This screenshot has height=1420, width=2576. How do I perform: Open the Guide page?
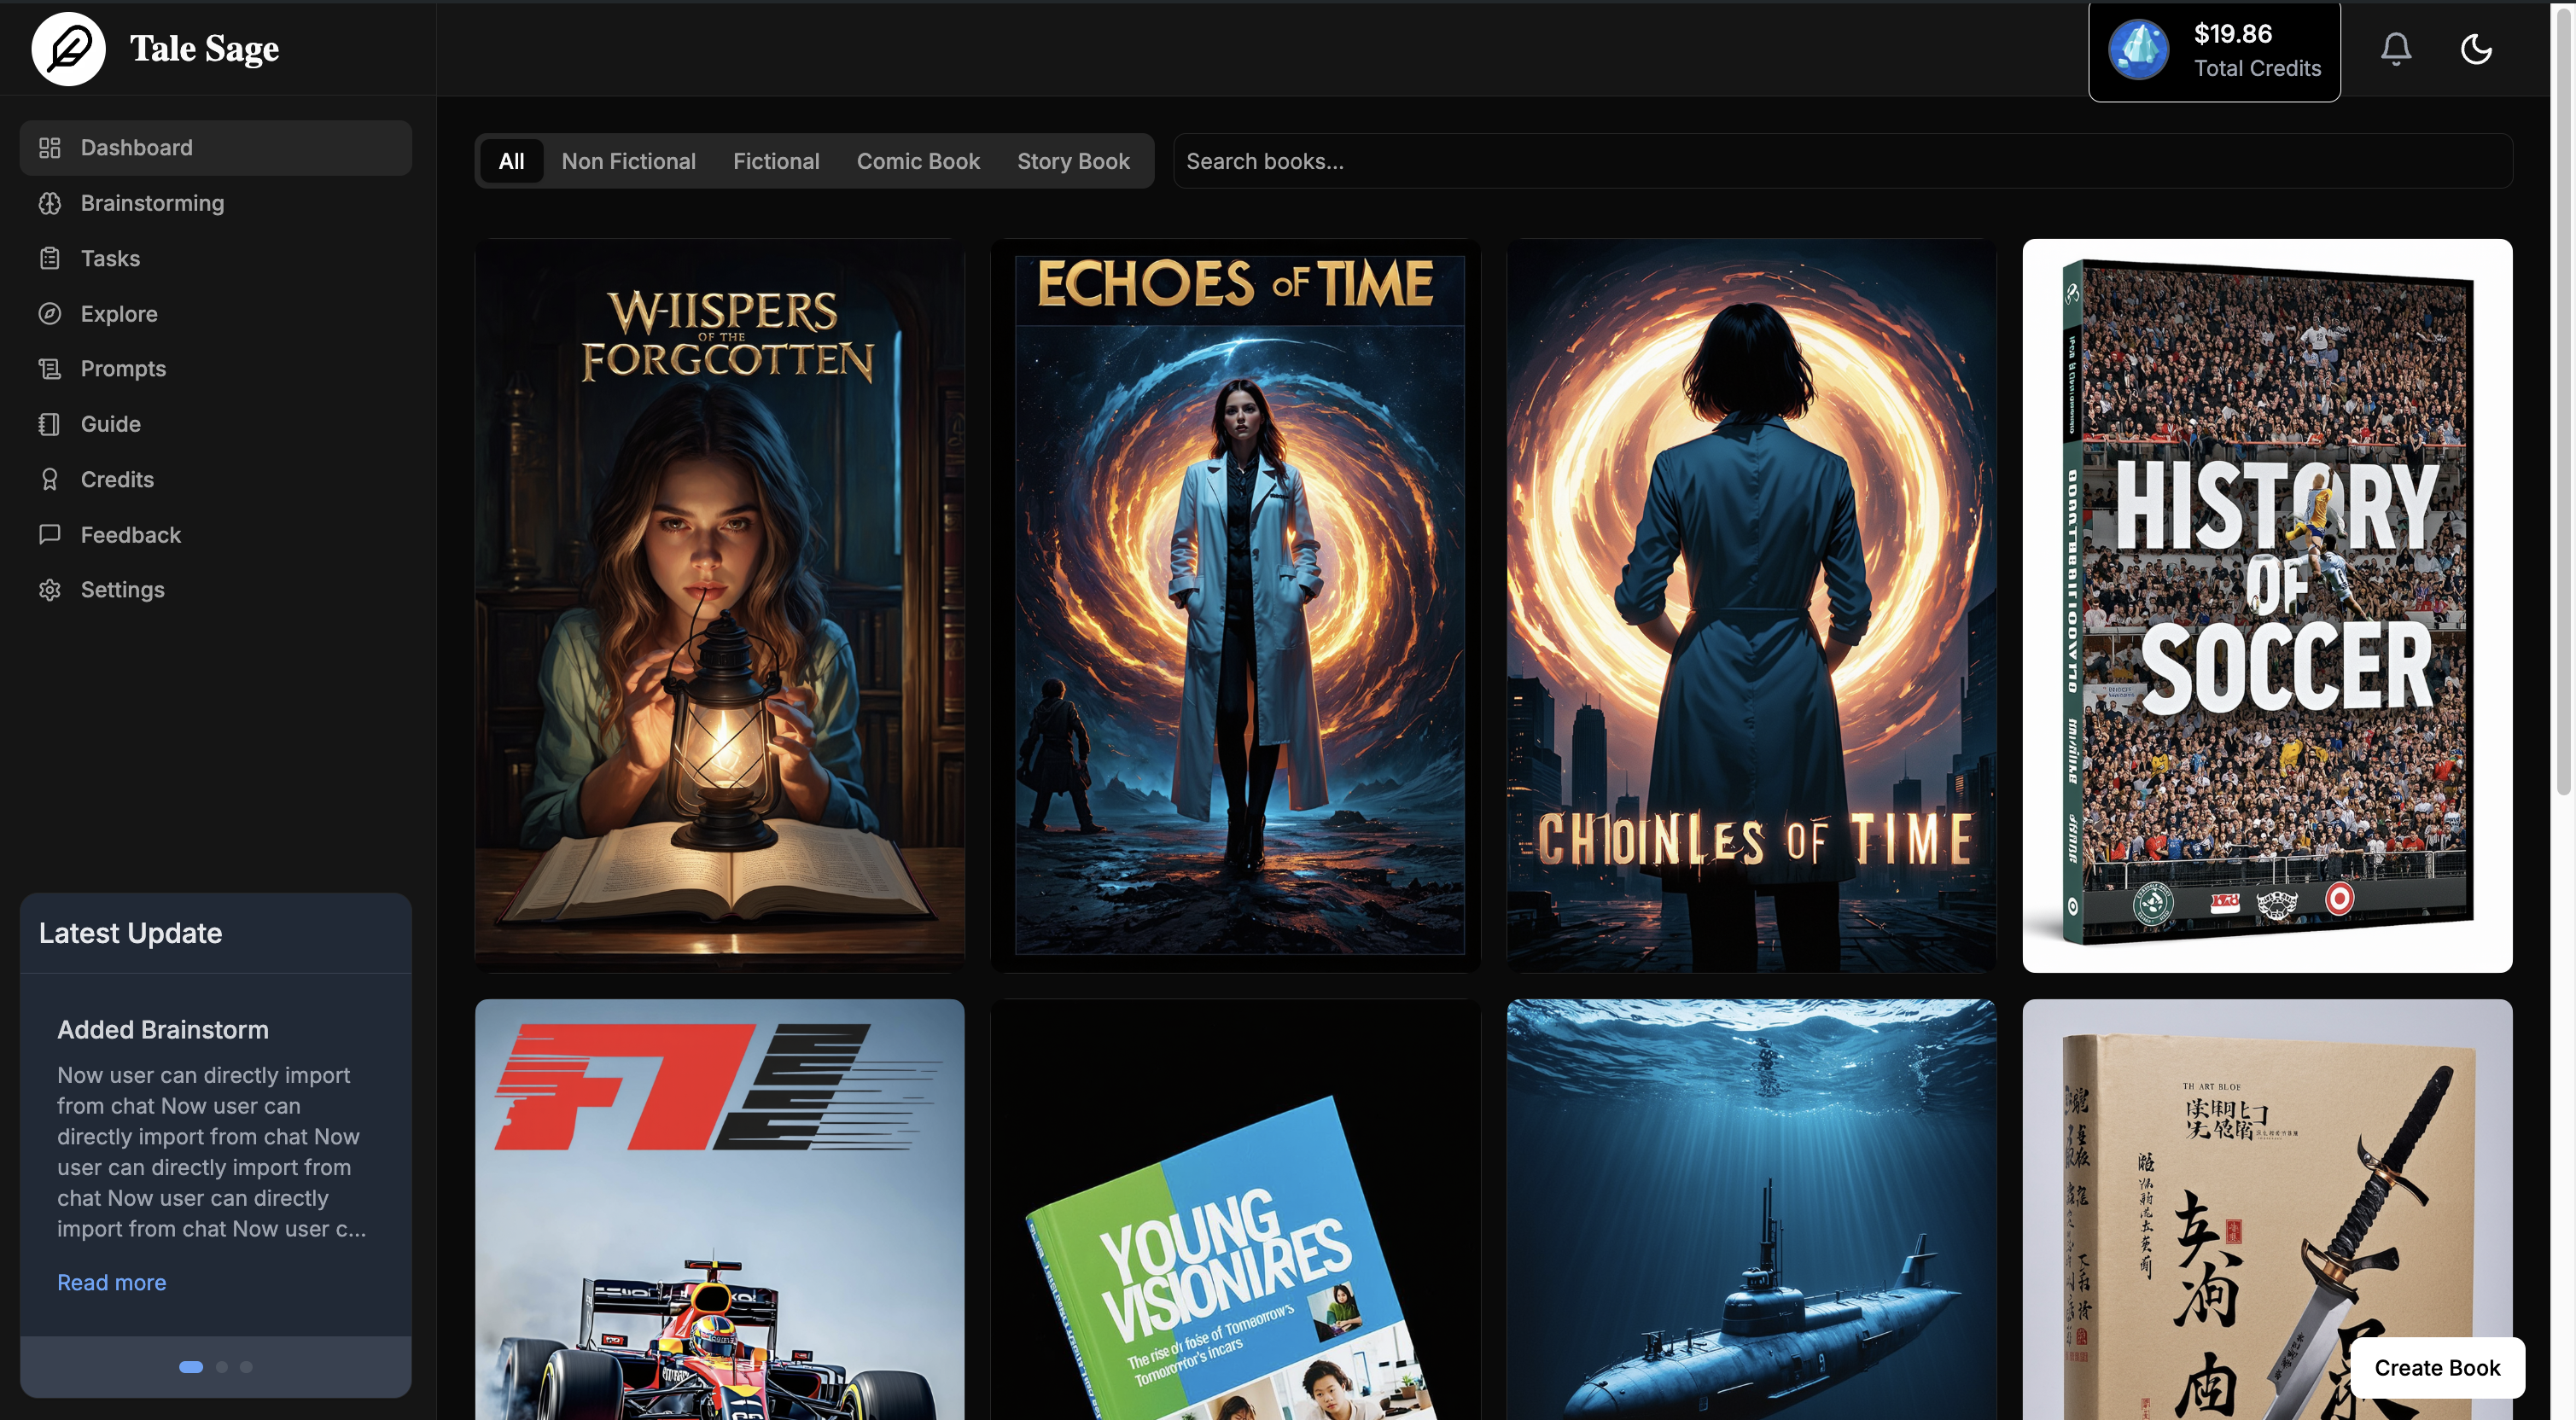216,424
